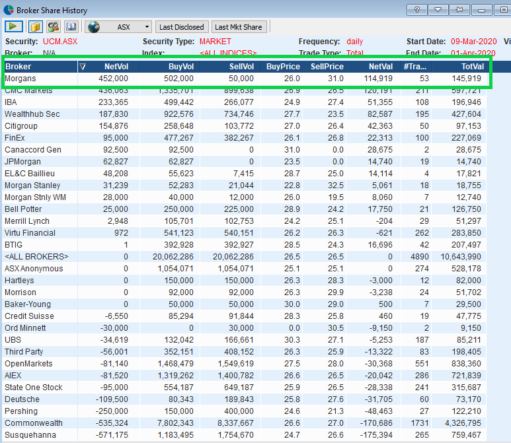
Task: Sort by the Broker column header
Action: [41, 67]
